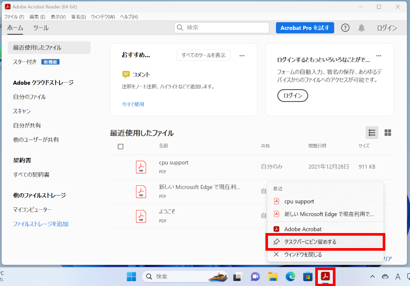Switch to the ツール tab

tap(41, 28)
